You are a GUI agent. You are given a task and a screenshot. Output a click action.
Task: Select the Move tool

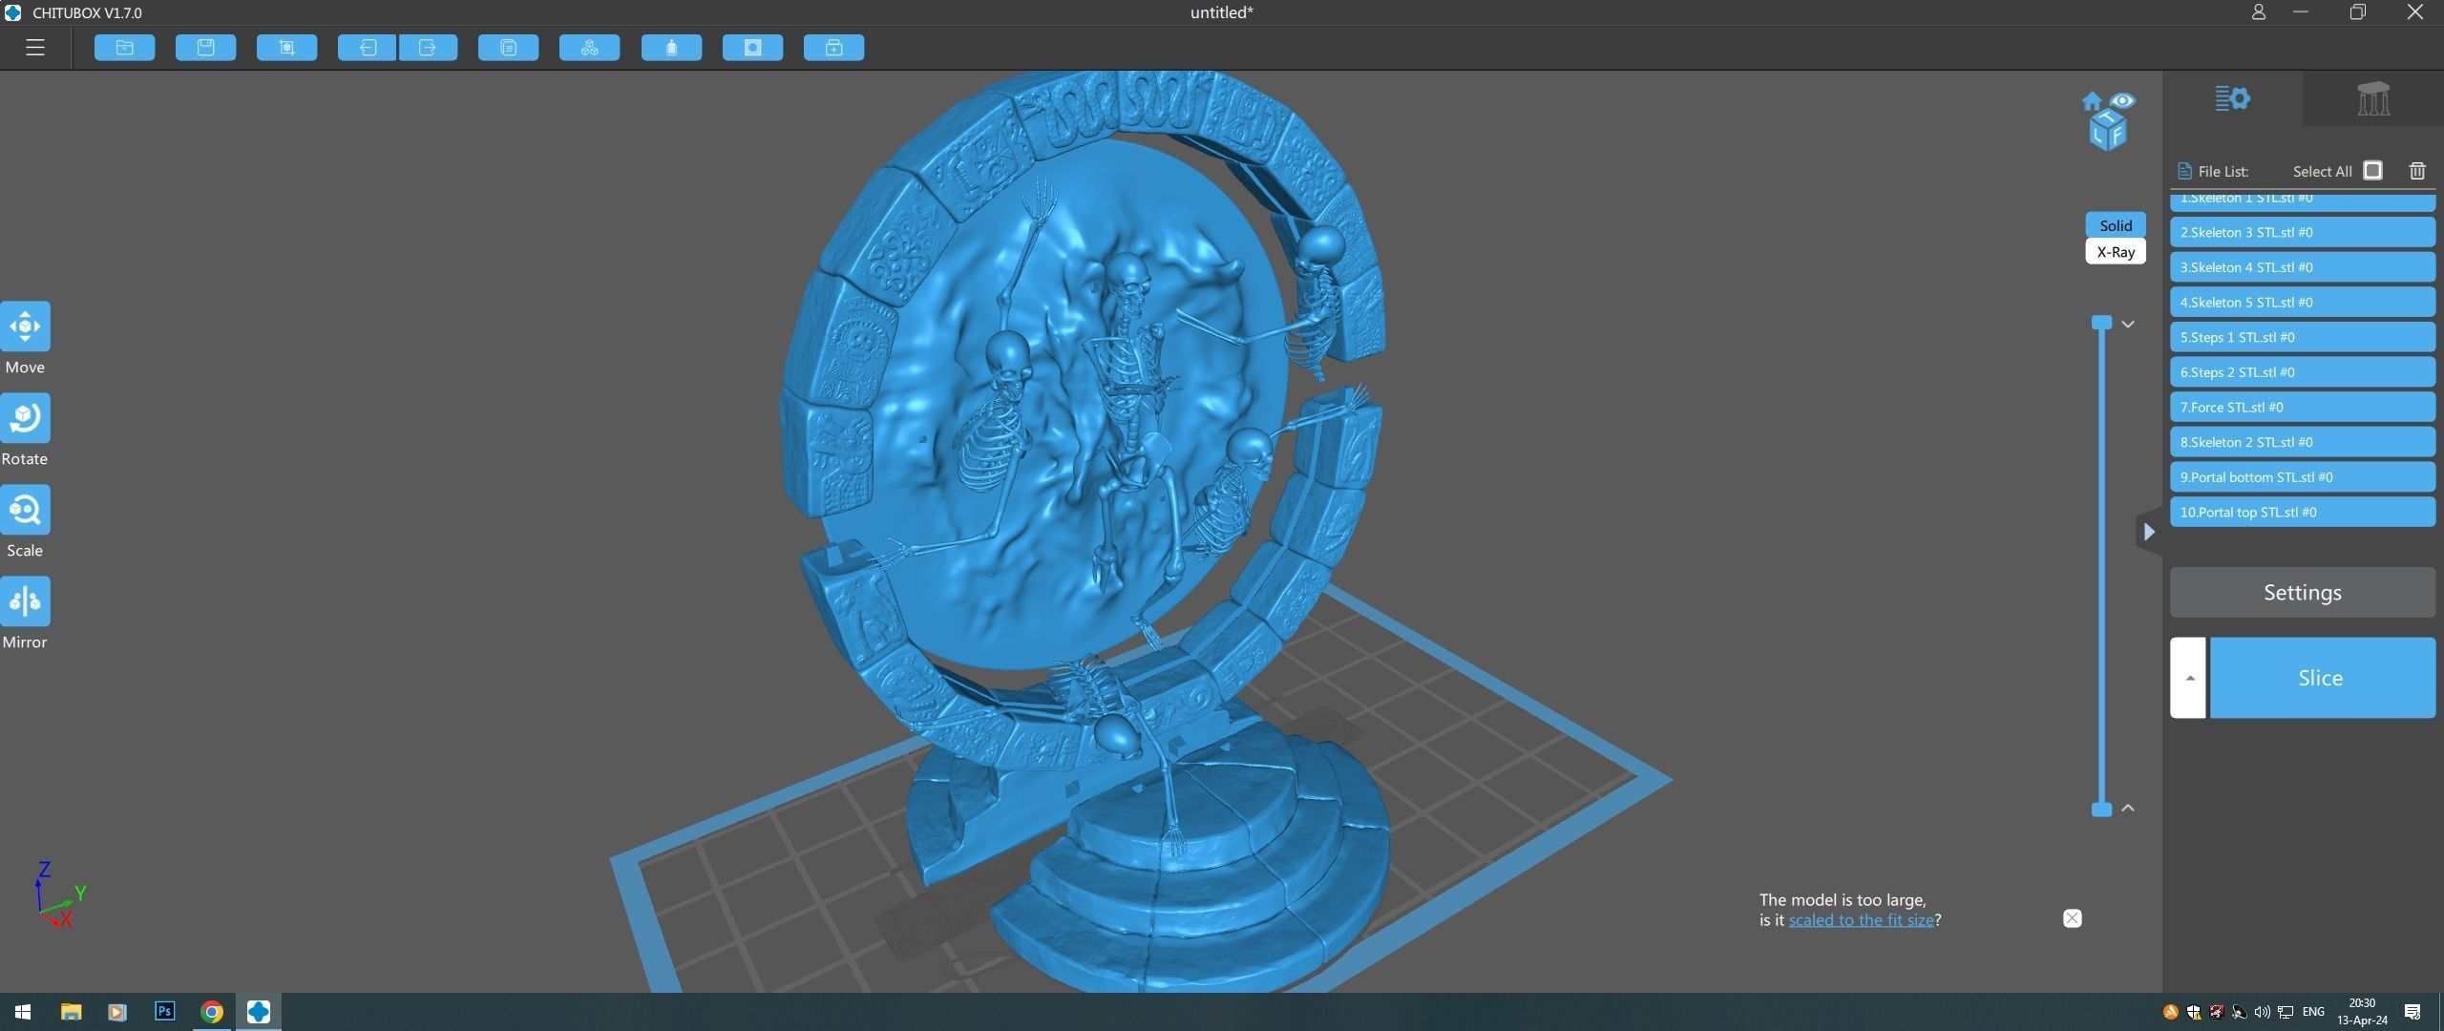coord(25,326)
